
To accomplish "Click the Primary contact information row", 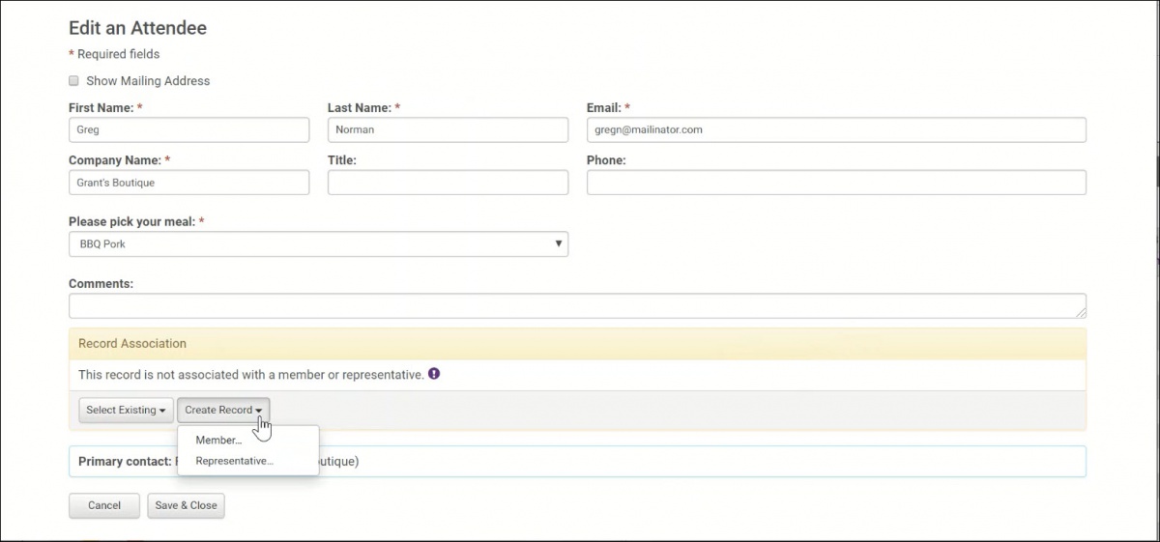I will (x=677, y=462).
